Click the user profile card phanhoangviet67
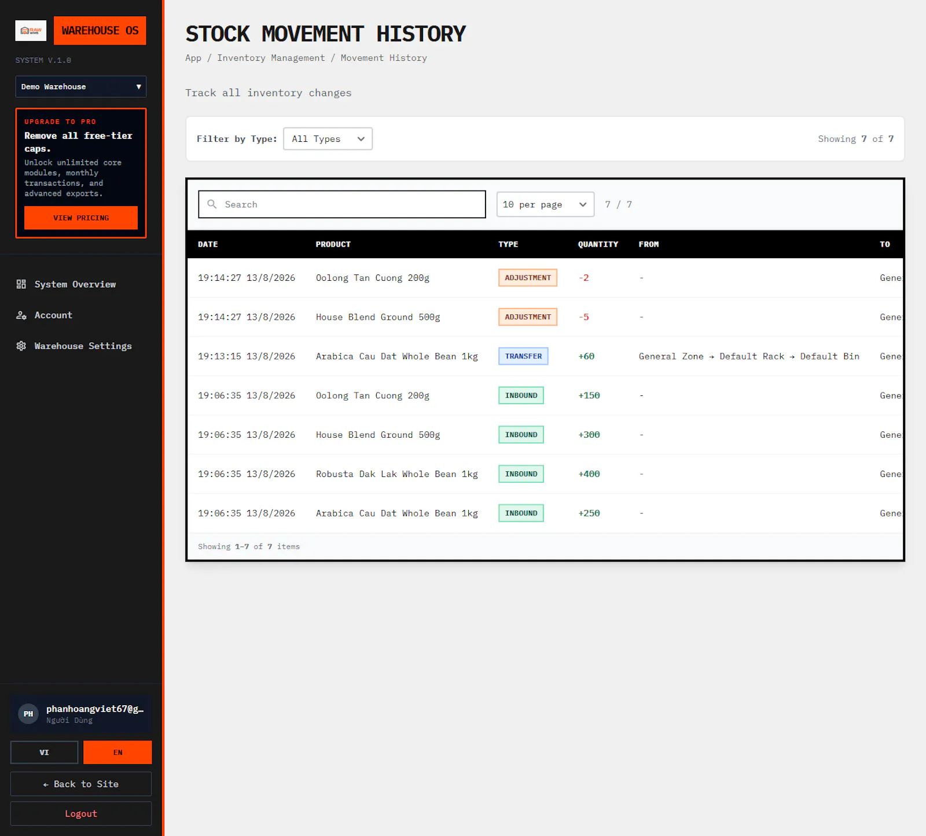This screenshot has height=836, width=926. tap(81, 714)
